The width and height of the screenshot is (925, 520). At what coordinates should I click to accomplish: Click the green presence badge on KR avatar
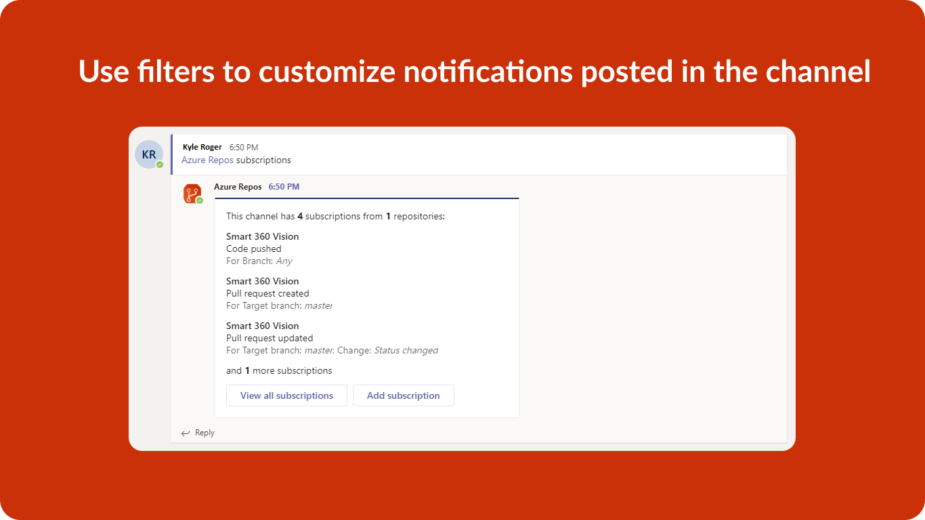[160, 165]
